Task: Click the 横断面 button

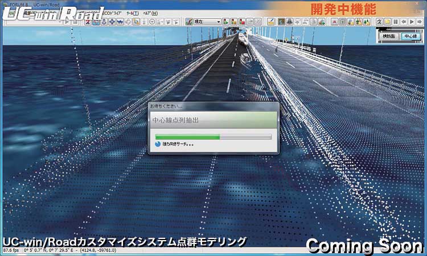Action: coord(389,36)
